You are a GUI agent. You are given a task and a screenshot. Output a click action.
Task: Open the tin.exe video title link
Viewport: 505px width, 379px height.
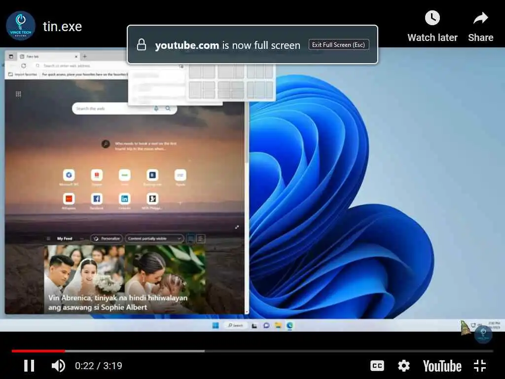(62, 27)
